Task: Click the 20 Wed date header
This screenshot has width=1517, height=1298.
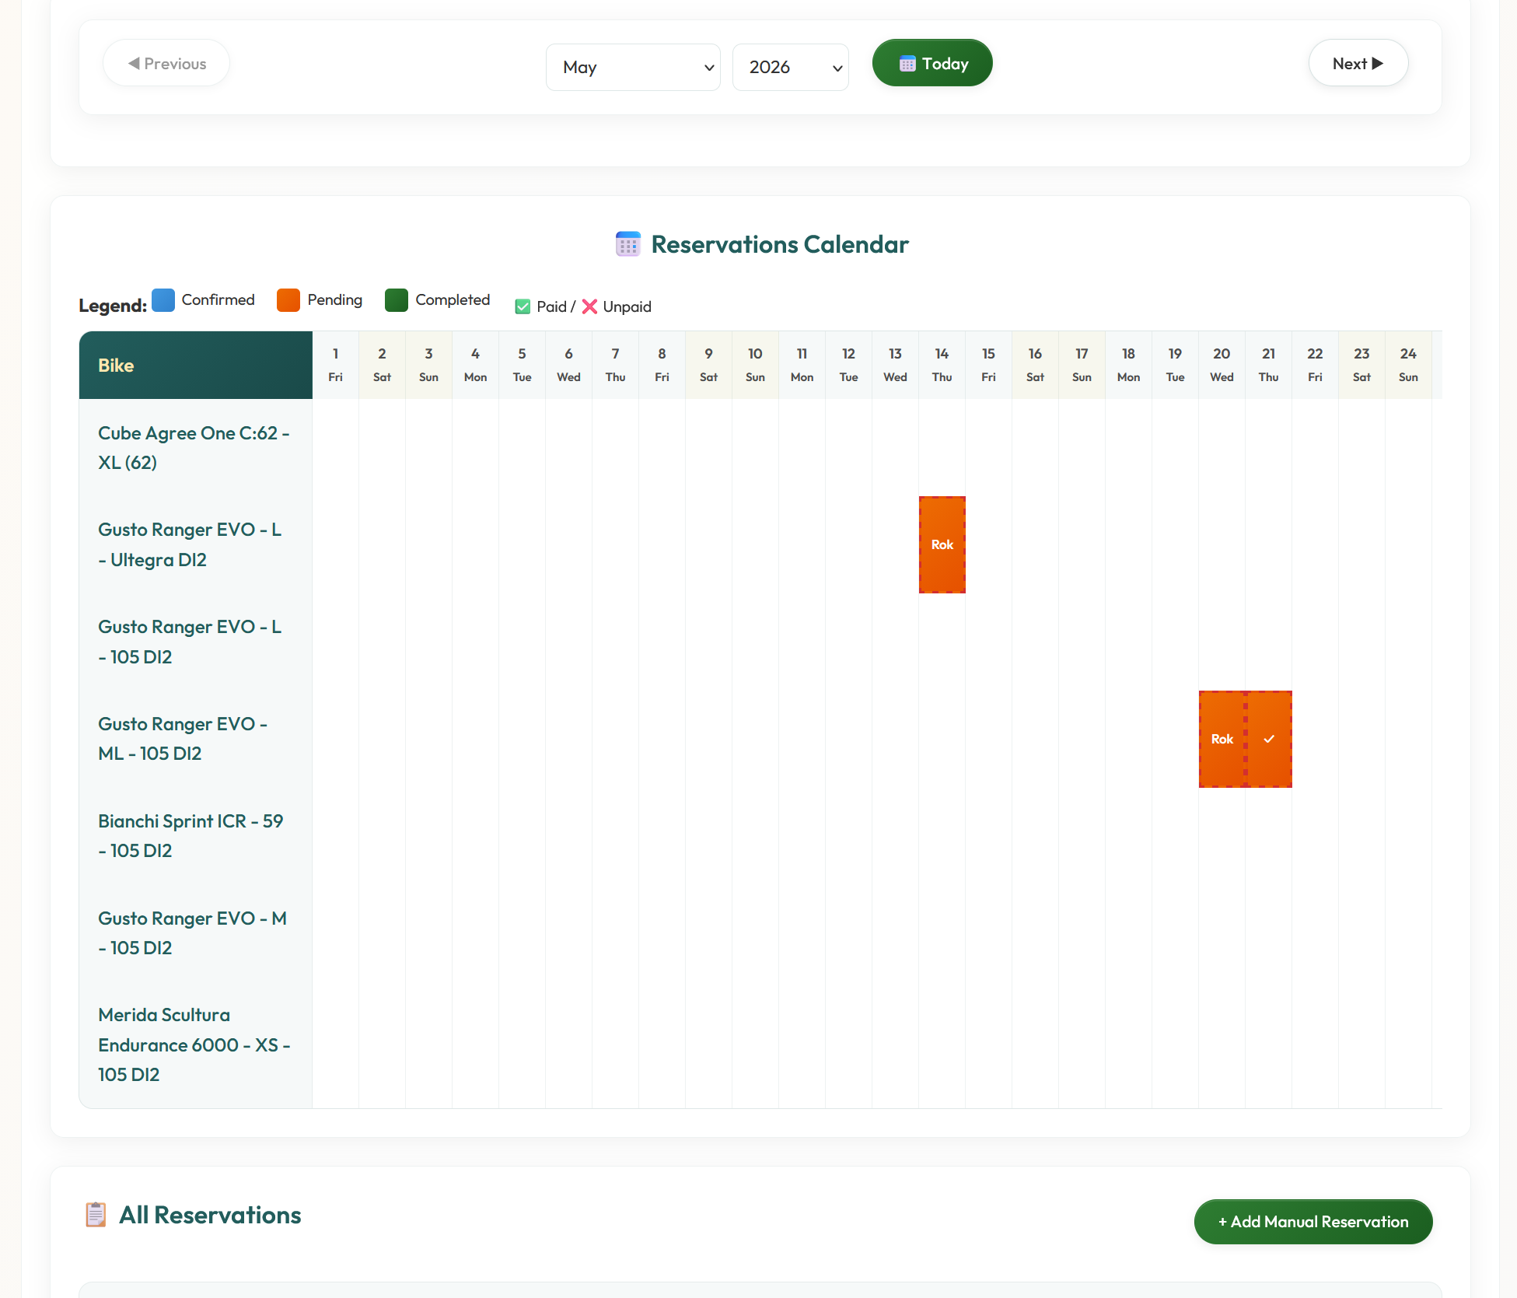Action: pos(1222,366)
